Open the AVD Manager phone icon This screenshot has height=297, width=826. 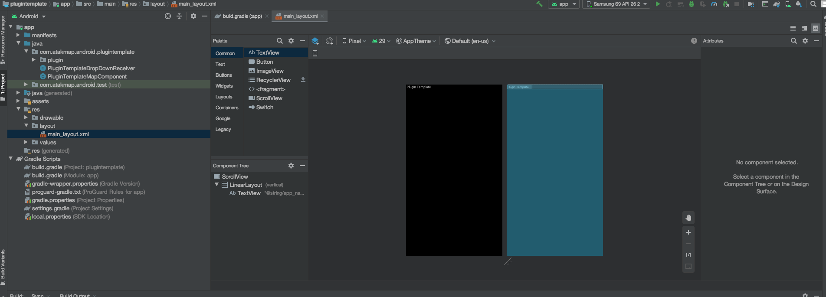(788, 4)
